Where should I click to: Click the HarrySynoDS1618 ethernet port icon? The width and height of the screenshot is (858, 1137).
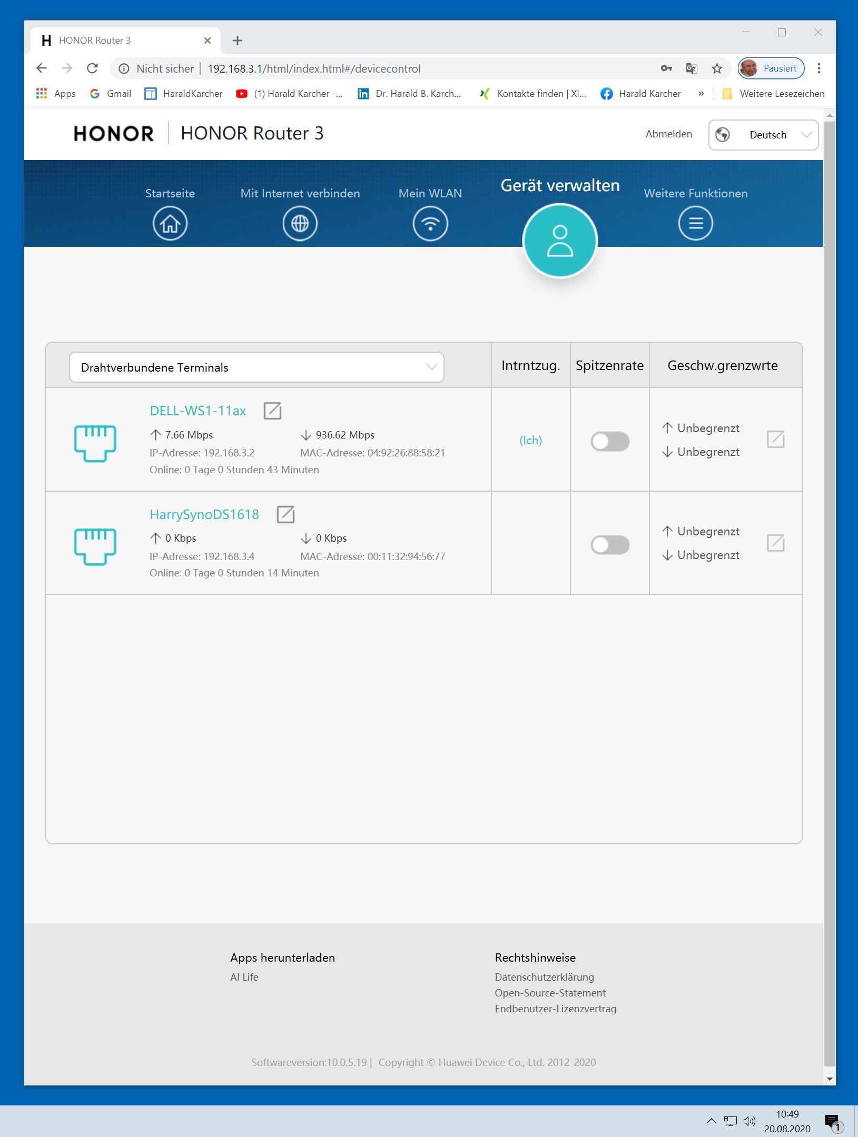coord(95,546)
